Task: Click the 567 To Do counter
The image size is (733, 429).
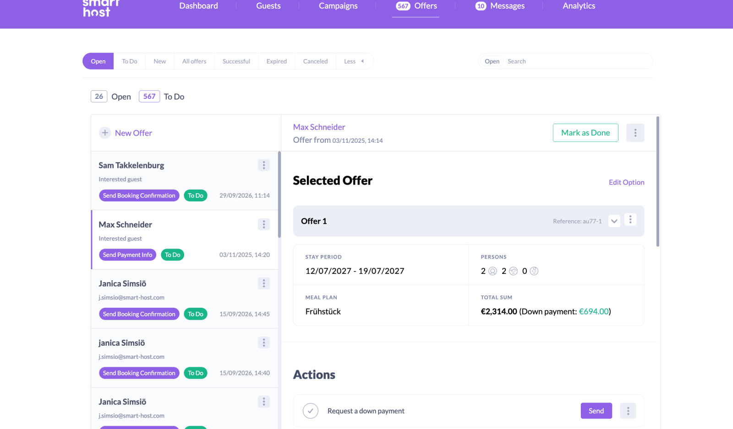Action: (149, 97)
